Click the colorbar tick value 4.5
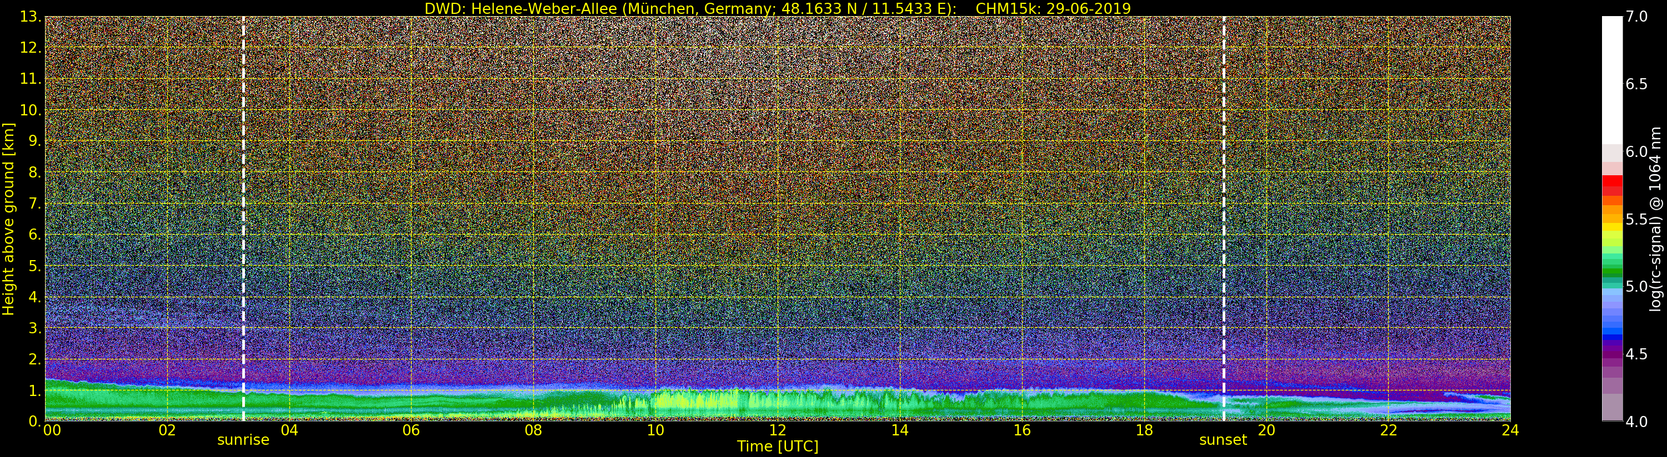Viewport: 1667px width, 457px height. pos(1636,354)
